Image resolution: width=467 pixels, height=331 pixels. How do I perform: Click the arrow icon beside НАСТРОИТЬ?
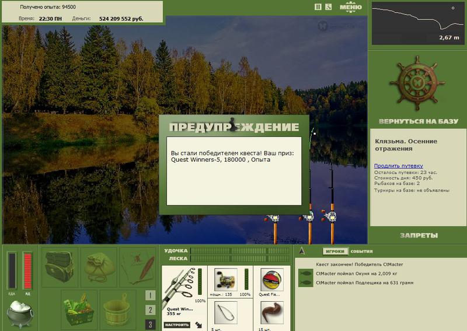coord(198,325)
